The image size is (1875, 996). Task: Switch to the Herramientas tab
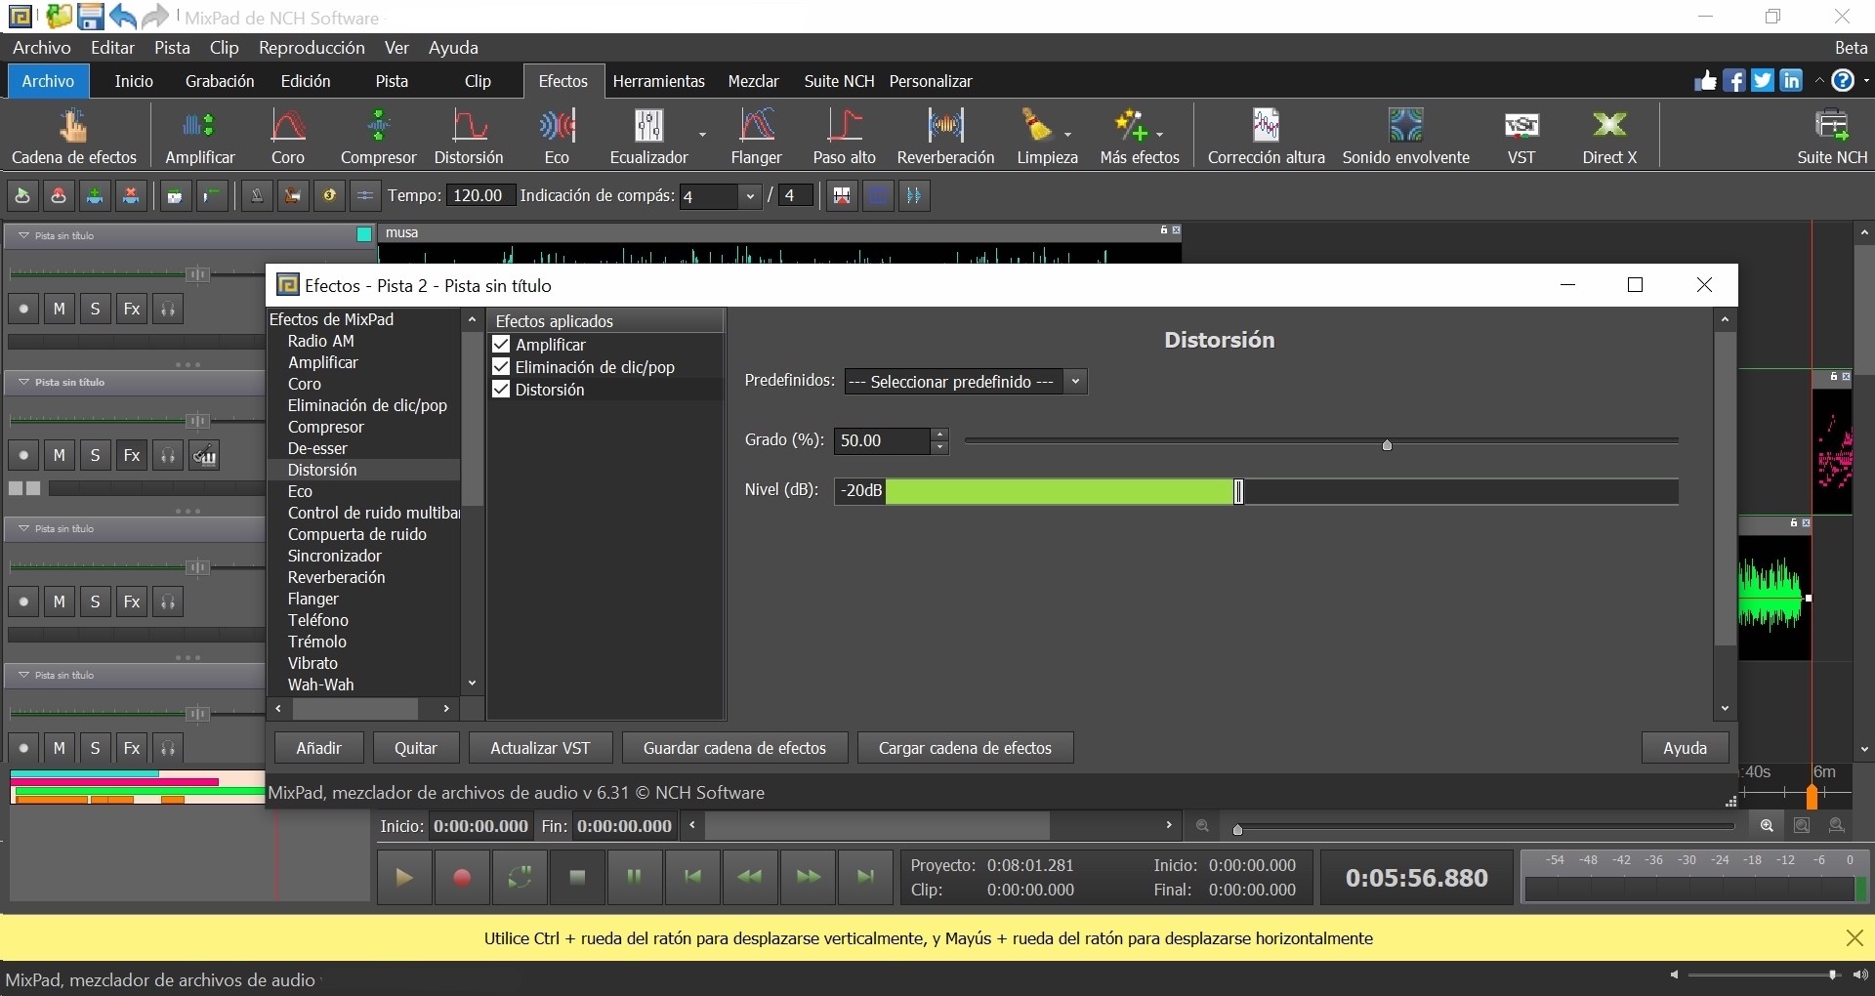(x=659, y=81)
